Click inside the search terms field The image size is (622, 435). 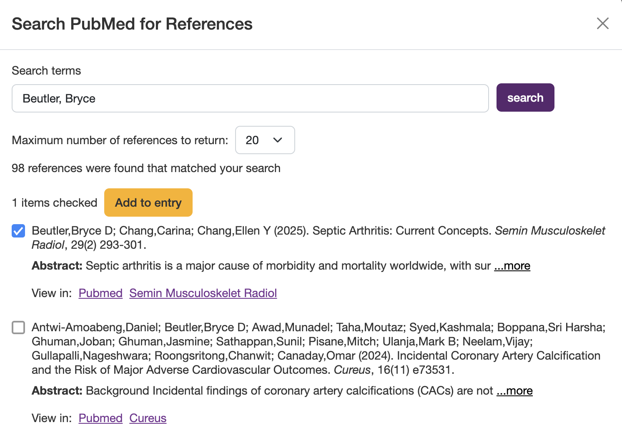250,98
